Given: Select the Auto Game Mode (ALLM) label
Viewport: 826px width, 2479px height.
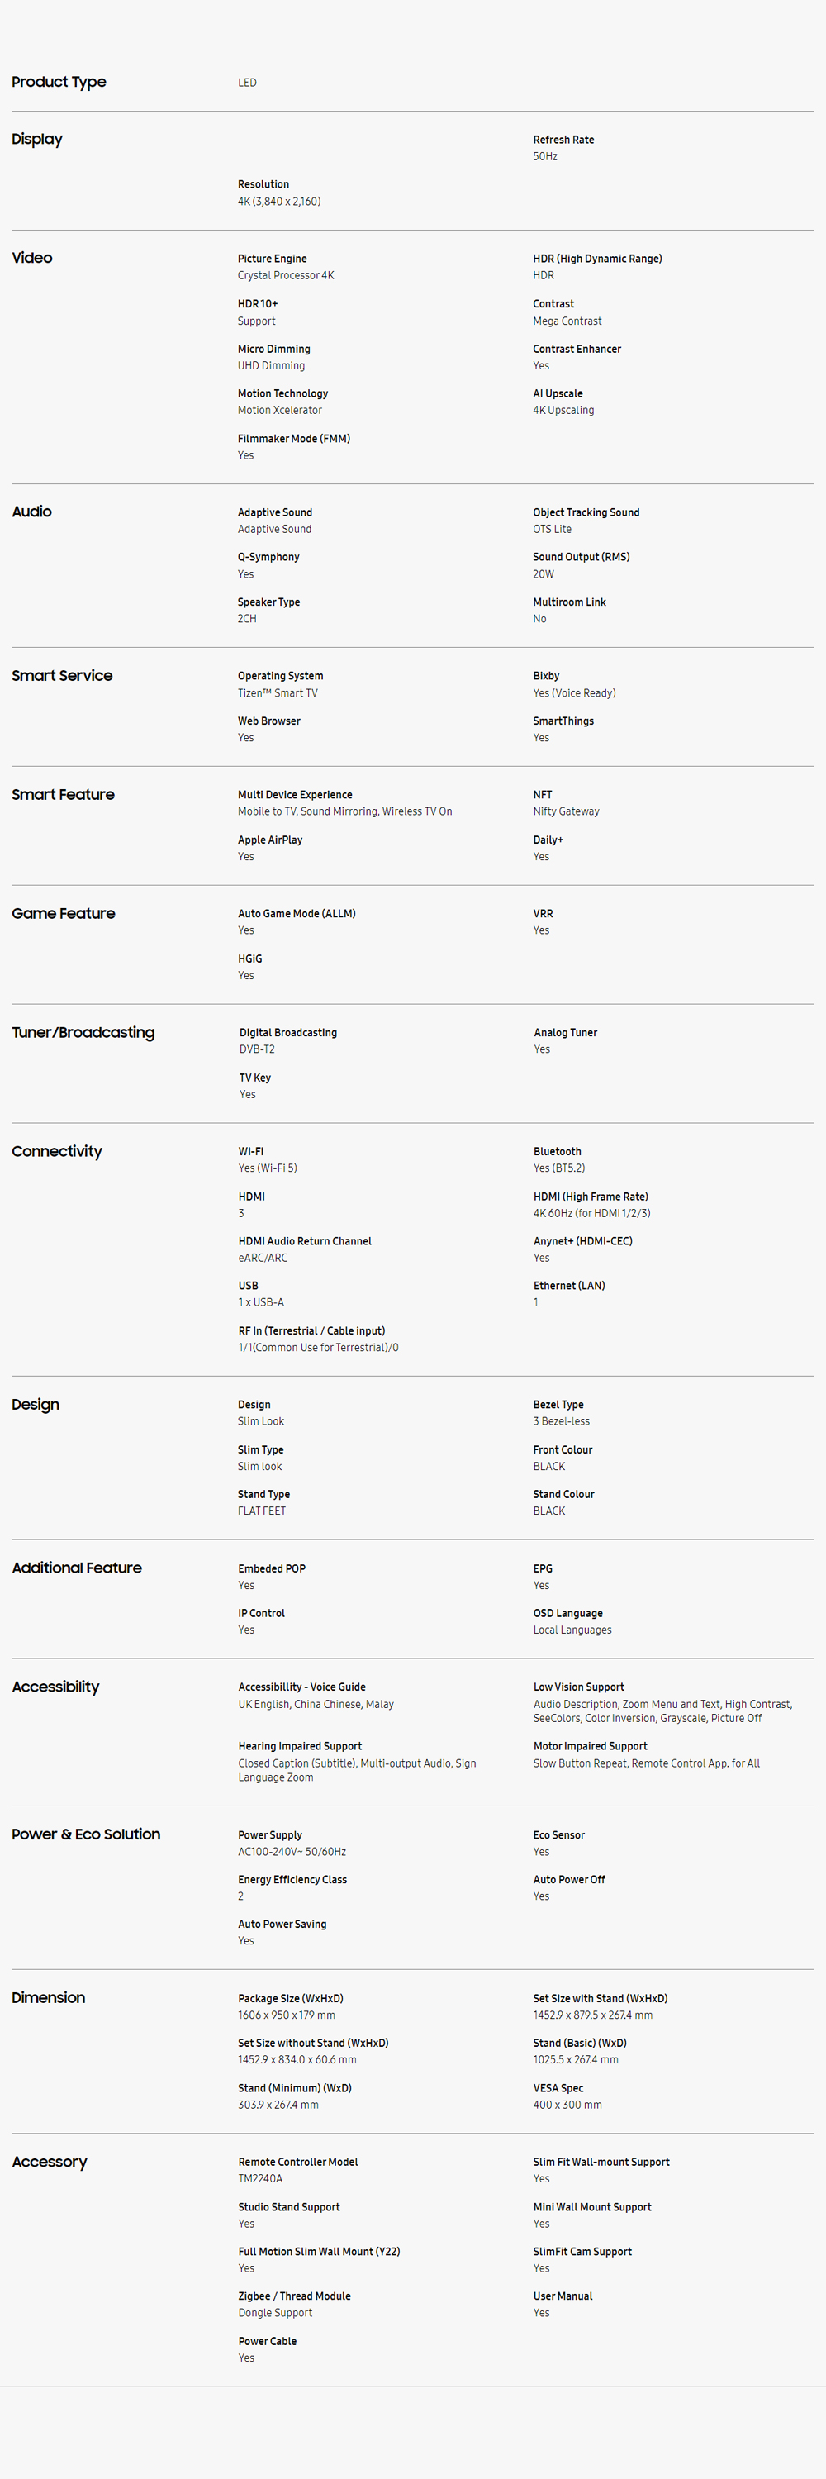Looking at the screenshot, I should coord(297,914).
